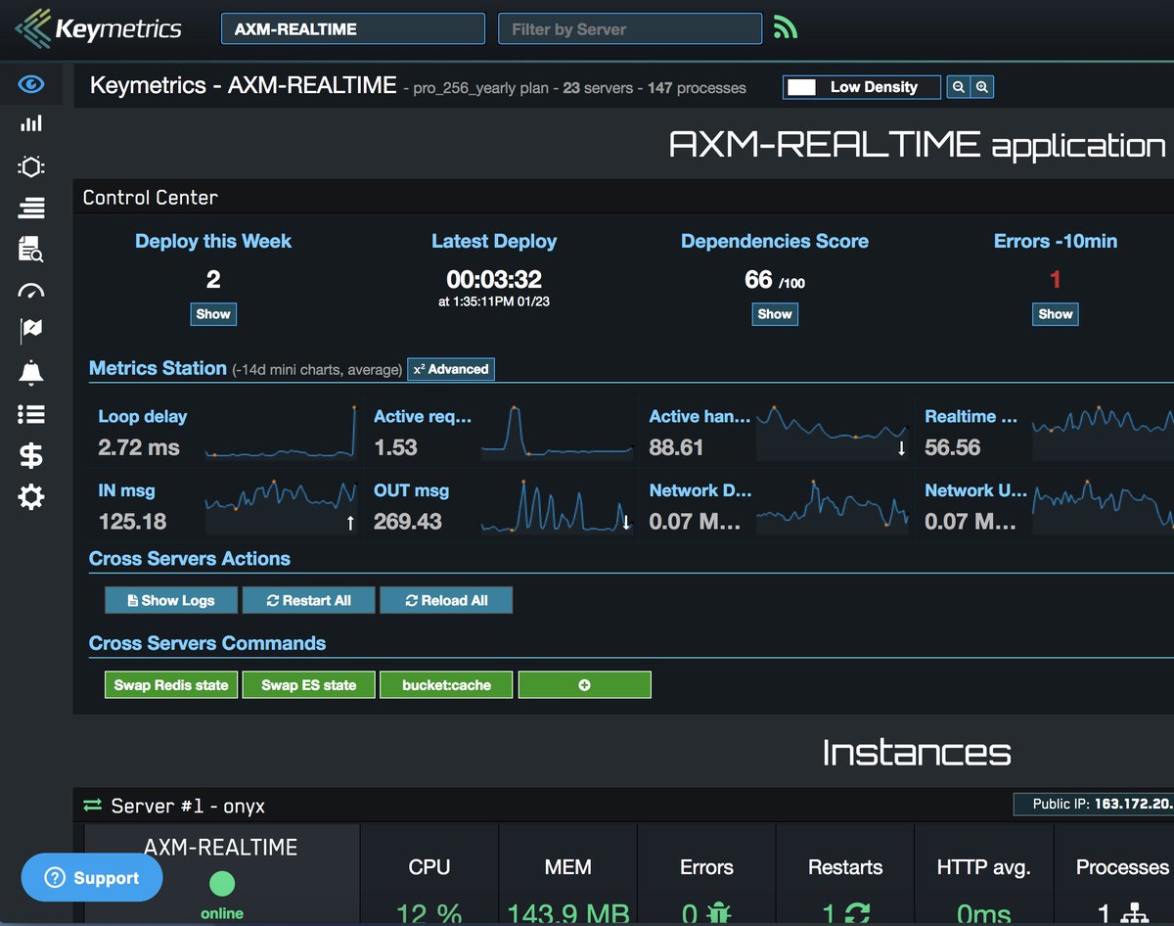Run the Swap ES state command
1174x926 pixels.
pyautogui.click(x=308, y=684)
